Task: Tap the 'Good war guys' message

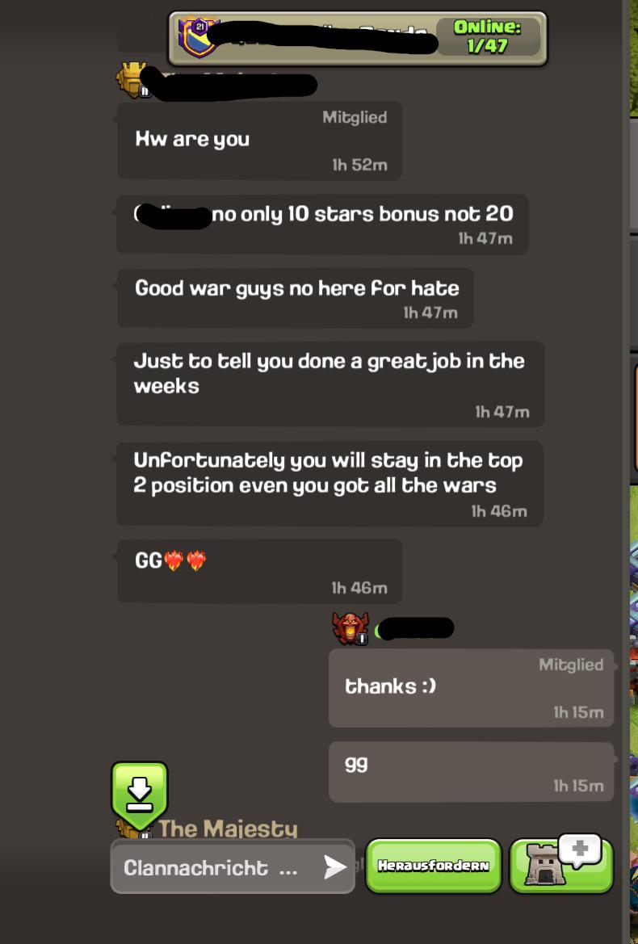Action: click(x=296, y=298)
